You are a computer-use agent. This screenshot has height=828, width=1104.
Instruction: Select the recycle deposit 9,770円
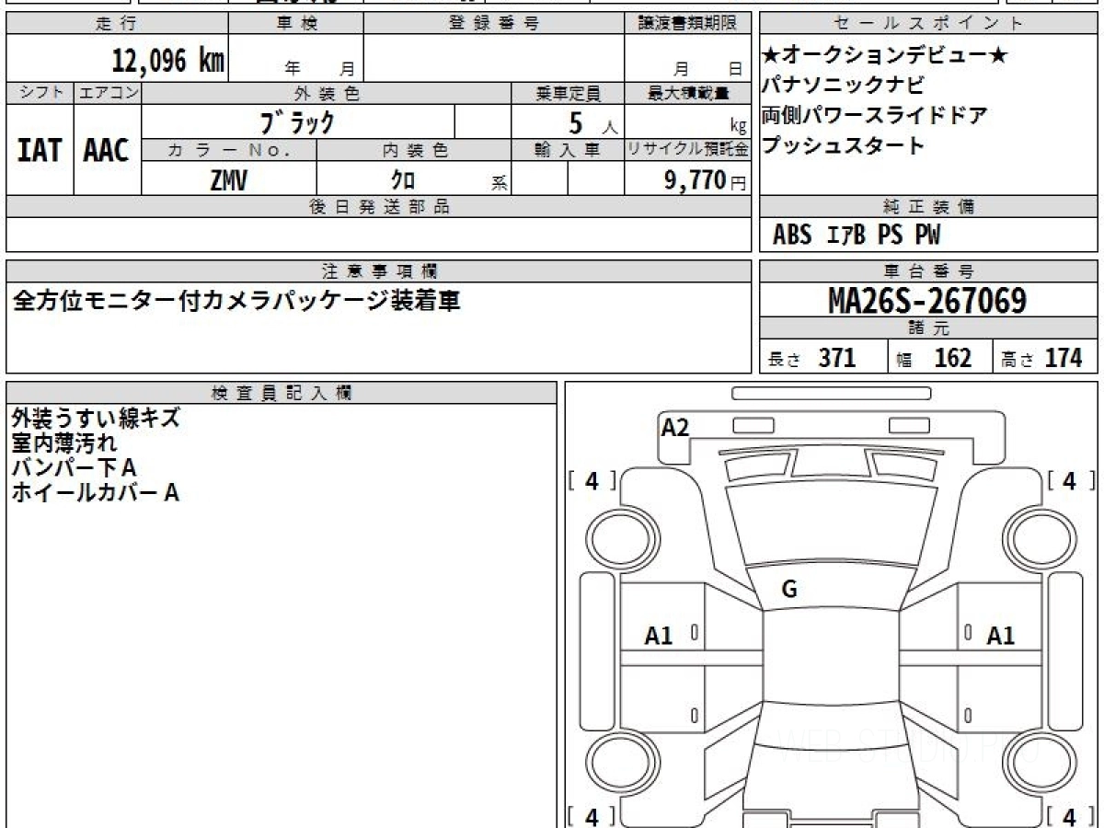pos(705,180)
